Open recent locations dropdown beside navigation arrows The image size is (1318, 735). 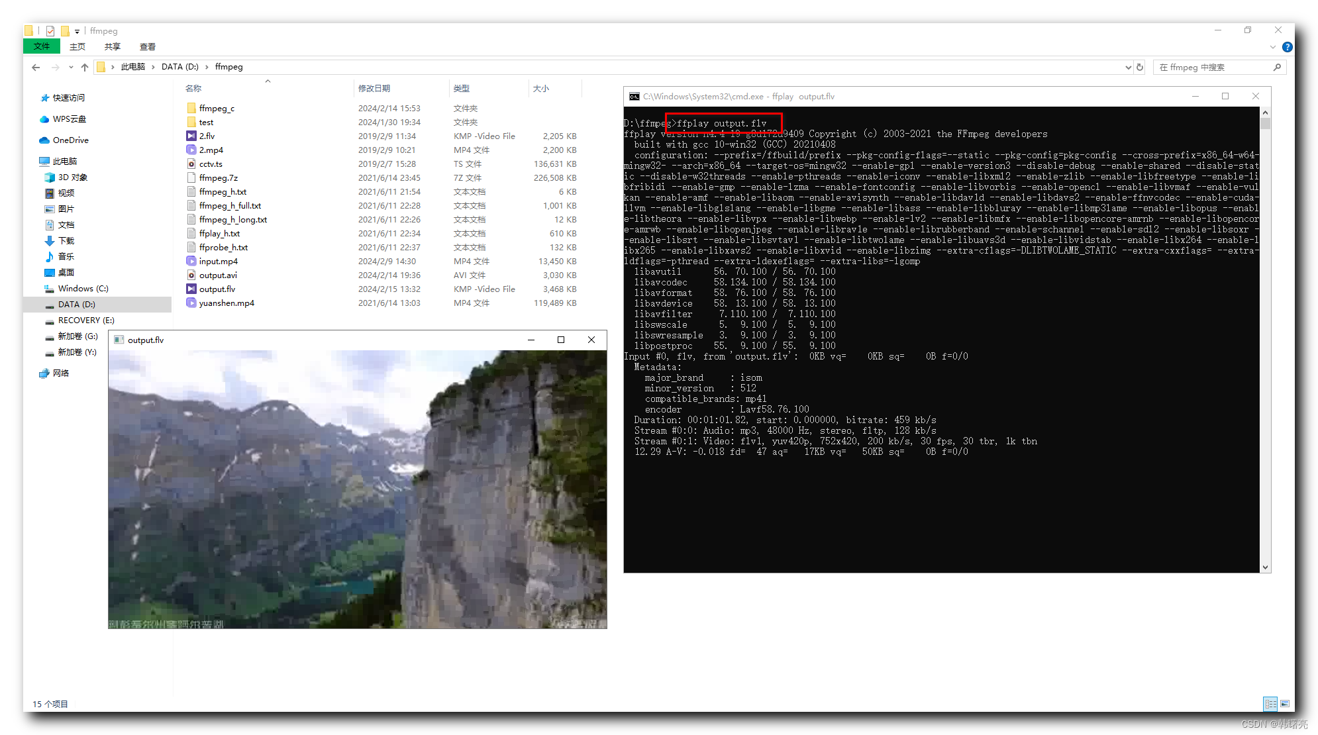tap(71, 67)
